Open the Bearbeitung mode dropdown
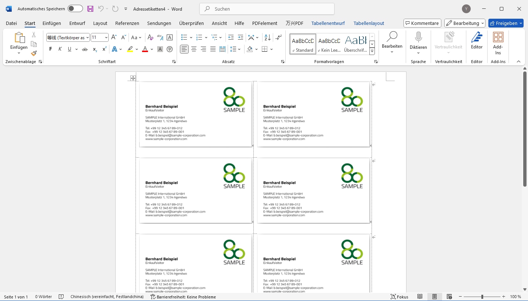Image resolution: width=528 pixels, height=301 pixels. click(x=465, y=23)
